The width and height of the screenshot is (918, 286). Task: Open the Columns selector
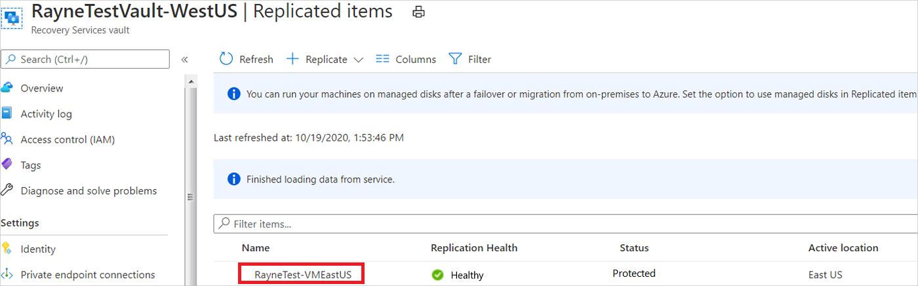406,59
